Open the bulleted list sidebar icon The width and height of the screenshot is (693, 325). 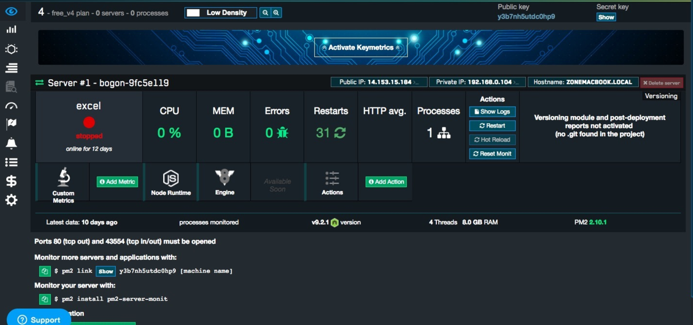click(11, 162)
